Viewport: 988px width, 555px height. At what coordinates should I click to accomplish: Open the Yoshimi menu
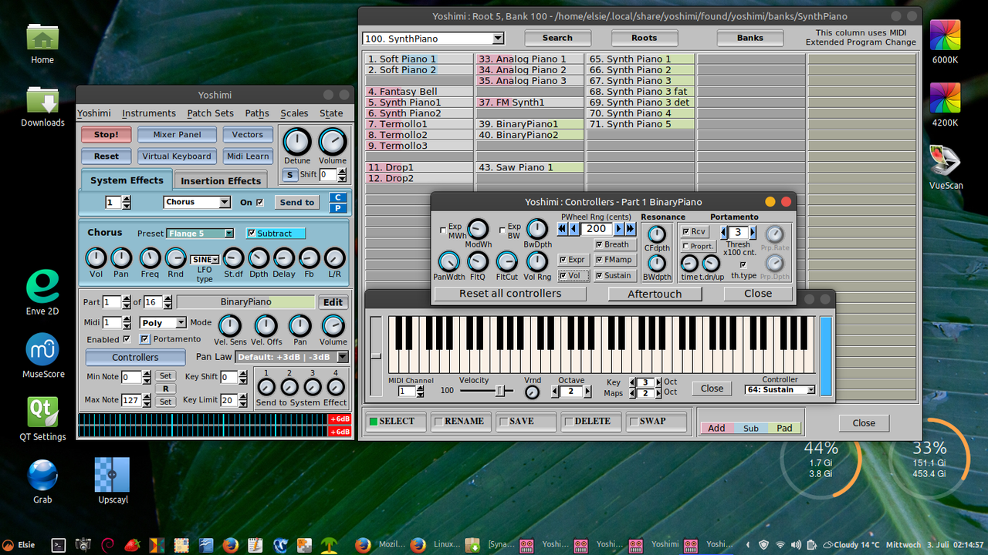(x=94, y=113)
